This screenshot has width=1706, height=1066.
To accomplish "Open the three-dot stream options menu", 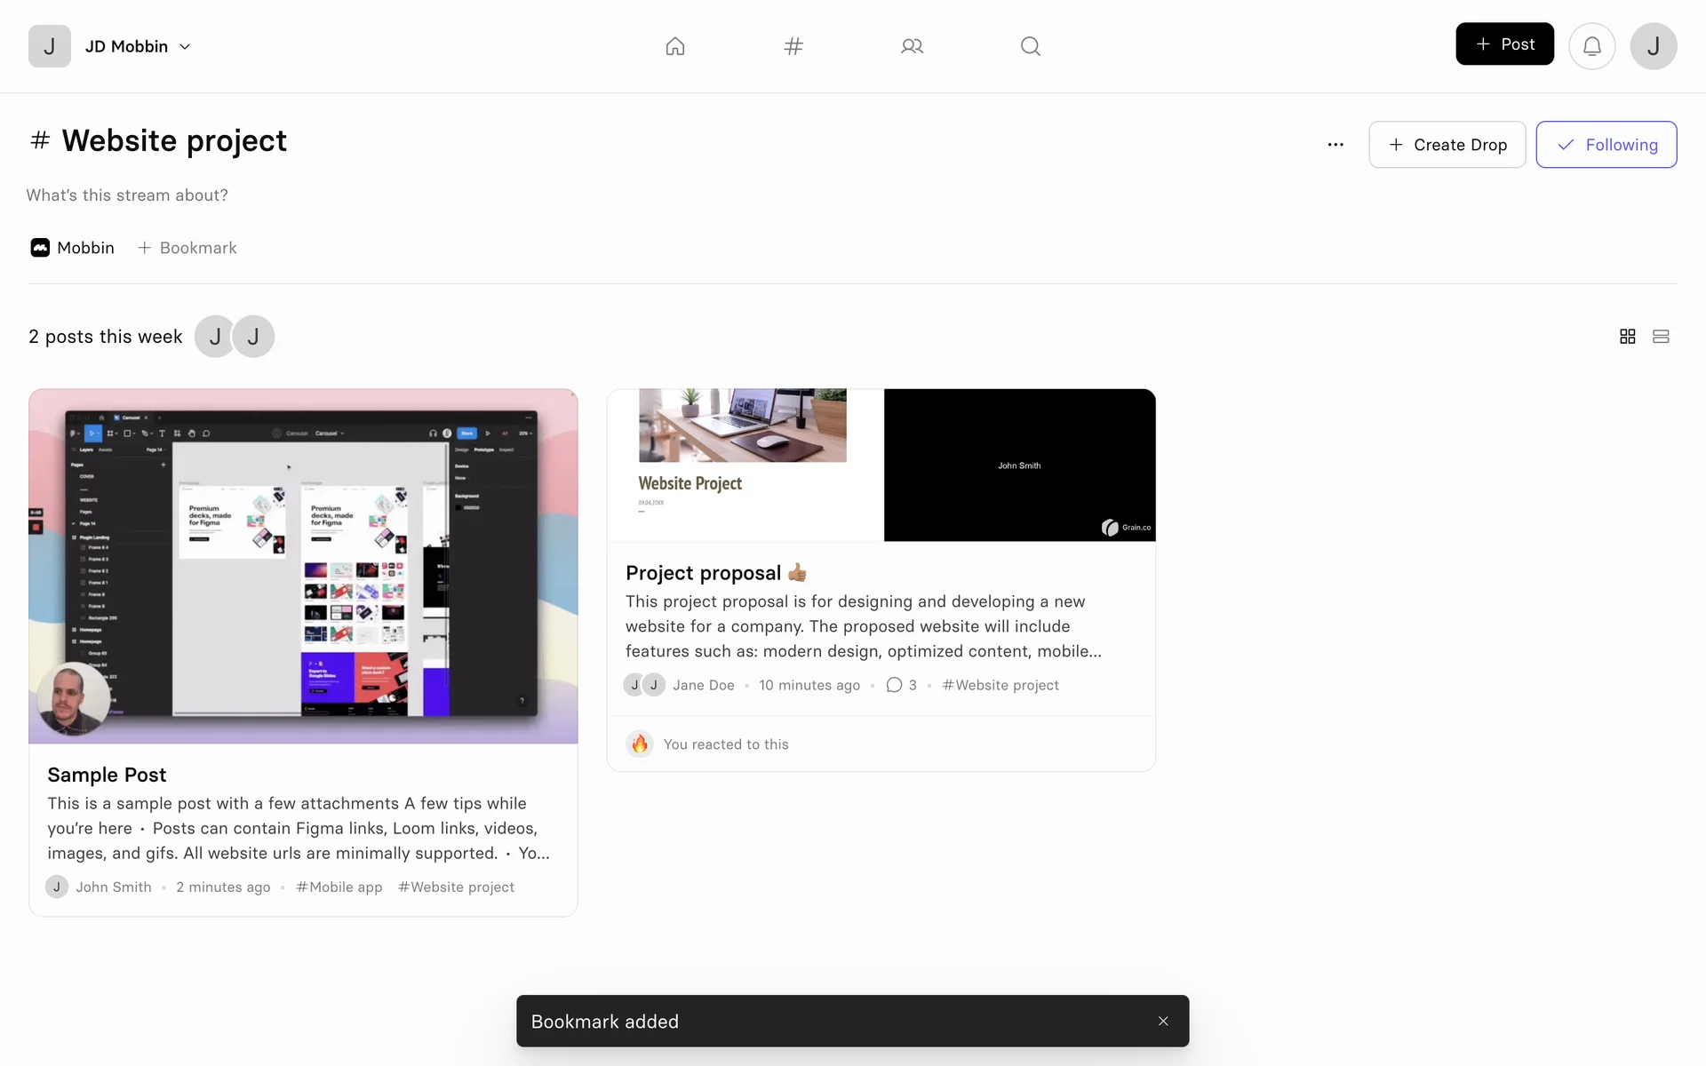I will (x=1335, y=145).
